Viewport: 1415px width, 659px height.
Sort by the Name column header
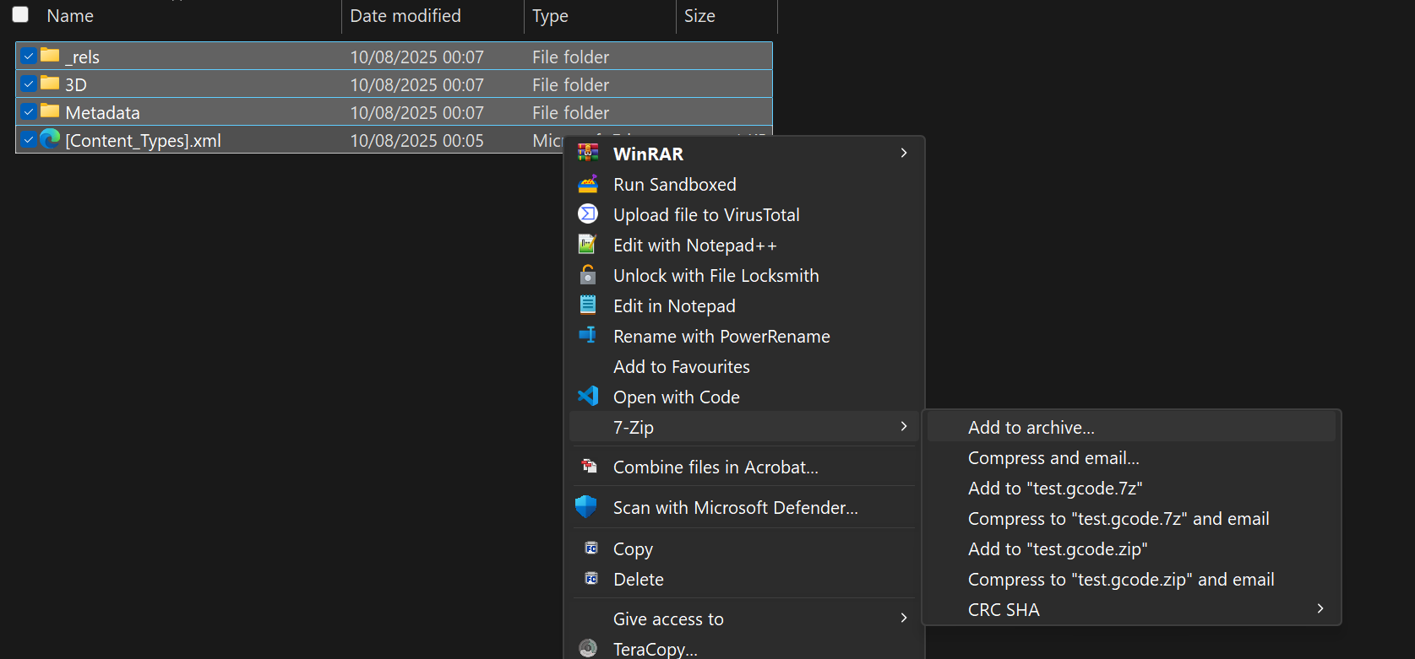70,15
